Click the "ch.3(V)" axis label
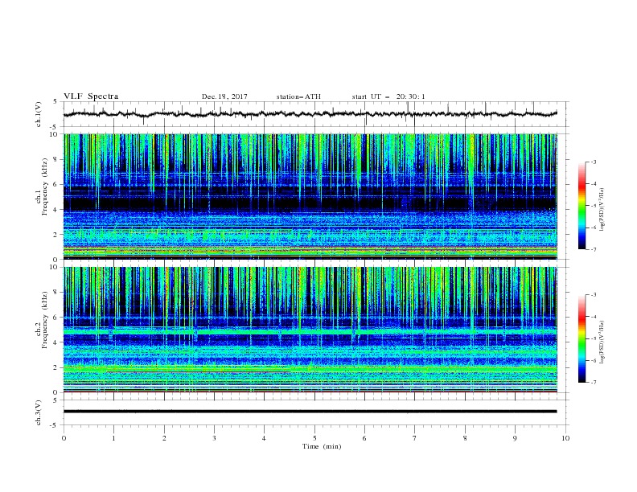 (39, 412)
